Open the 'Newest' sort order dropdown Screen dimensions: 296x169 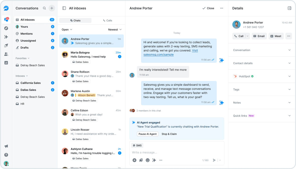click(115, 29)
